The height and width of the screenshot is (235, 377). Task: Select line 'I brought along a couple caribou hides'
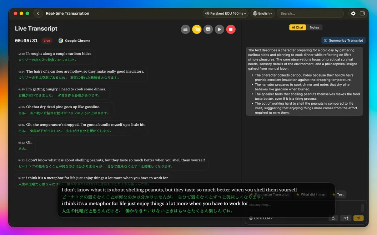coord(59,54)
